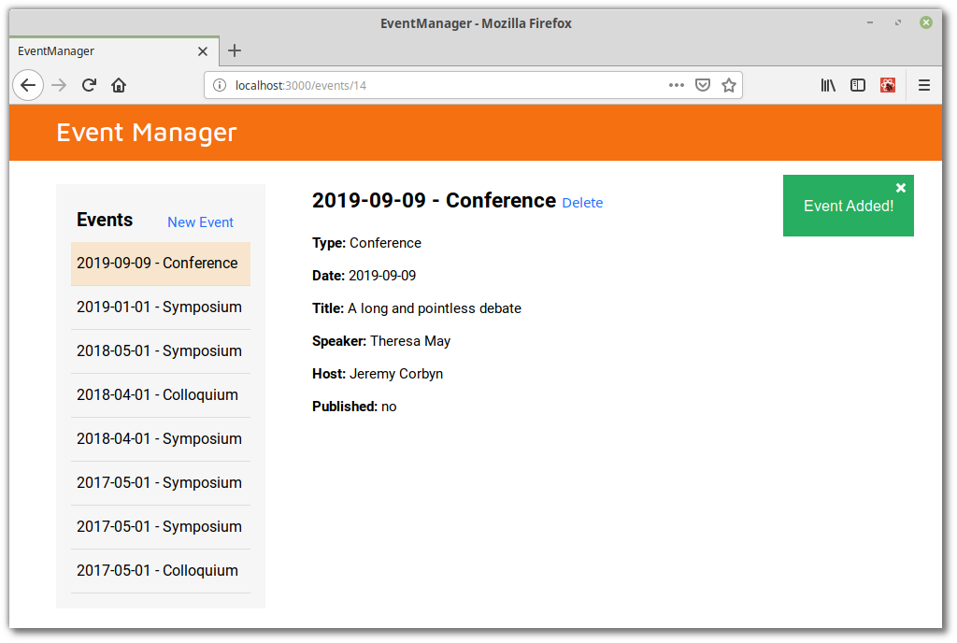Open 2018-04-01 - Symposium event
957x643 pixels.
161,439
